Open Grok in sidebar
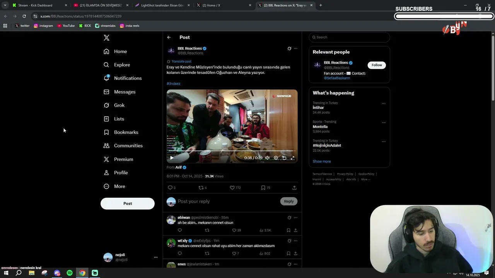 point(114,105)
